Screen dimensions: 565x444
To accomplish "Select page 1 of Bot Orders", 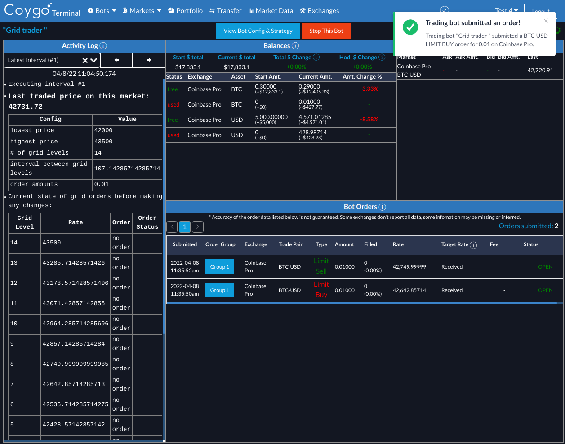I will [185, 227].
